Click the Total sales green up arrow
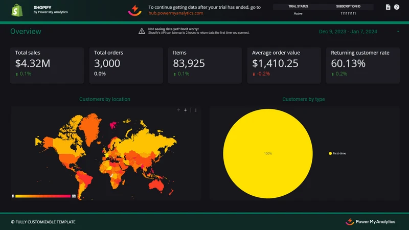Viewport: 409px width, 230px height. click(17, 74)
